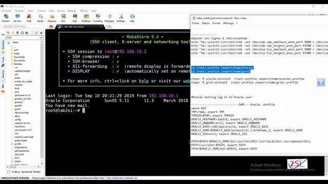Open Notepad Fichier menu
The image size is (328, 184).
[195, 24]
